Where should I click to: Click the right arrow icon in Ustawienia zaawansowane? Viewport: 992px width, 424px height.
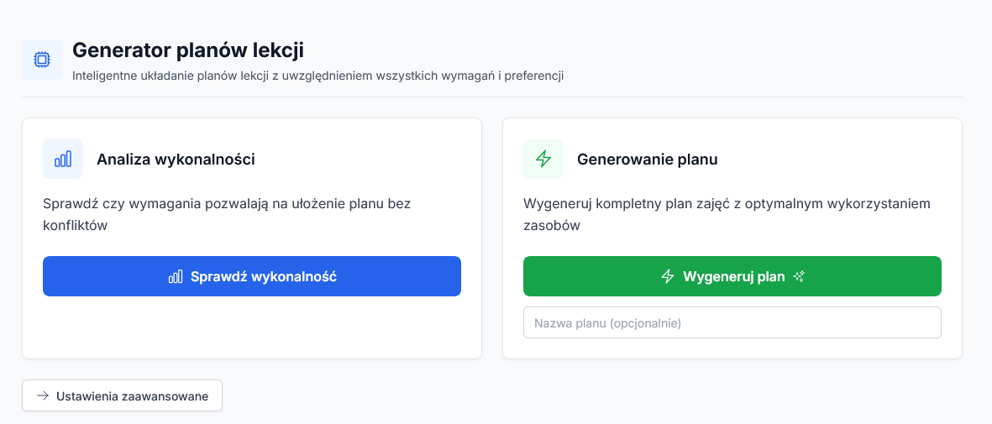point(43,396)
